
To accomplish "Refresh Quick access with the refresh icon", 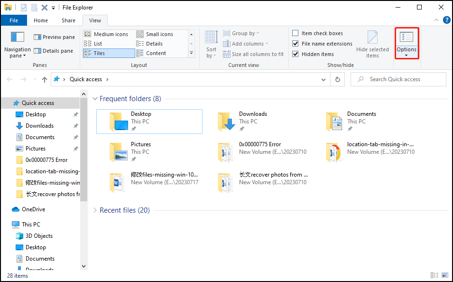I will (x=337, y=79).
